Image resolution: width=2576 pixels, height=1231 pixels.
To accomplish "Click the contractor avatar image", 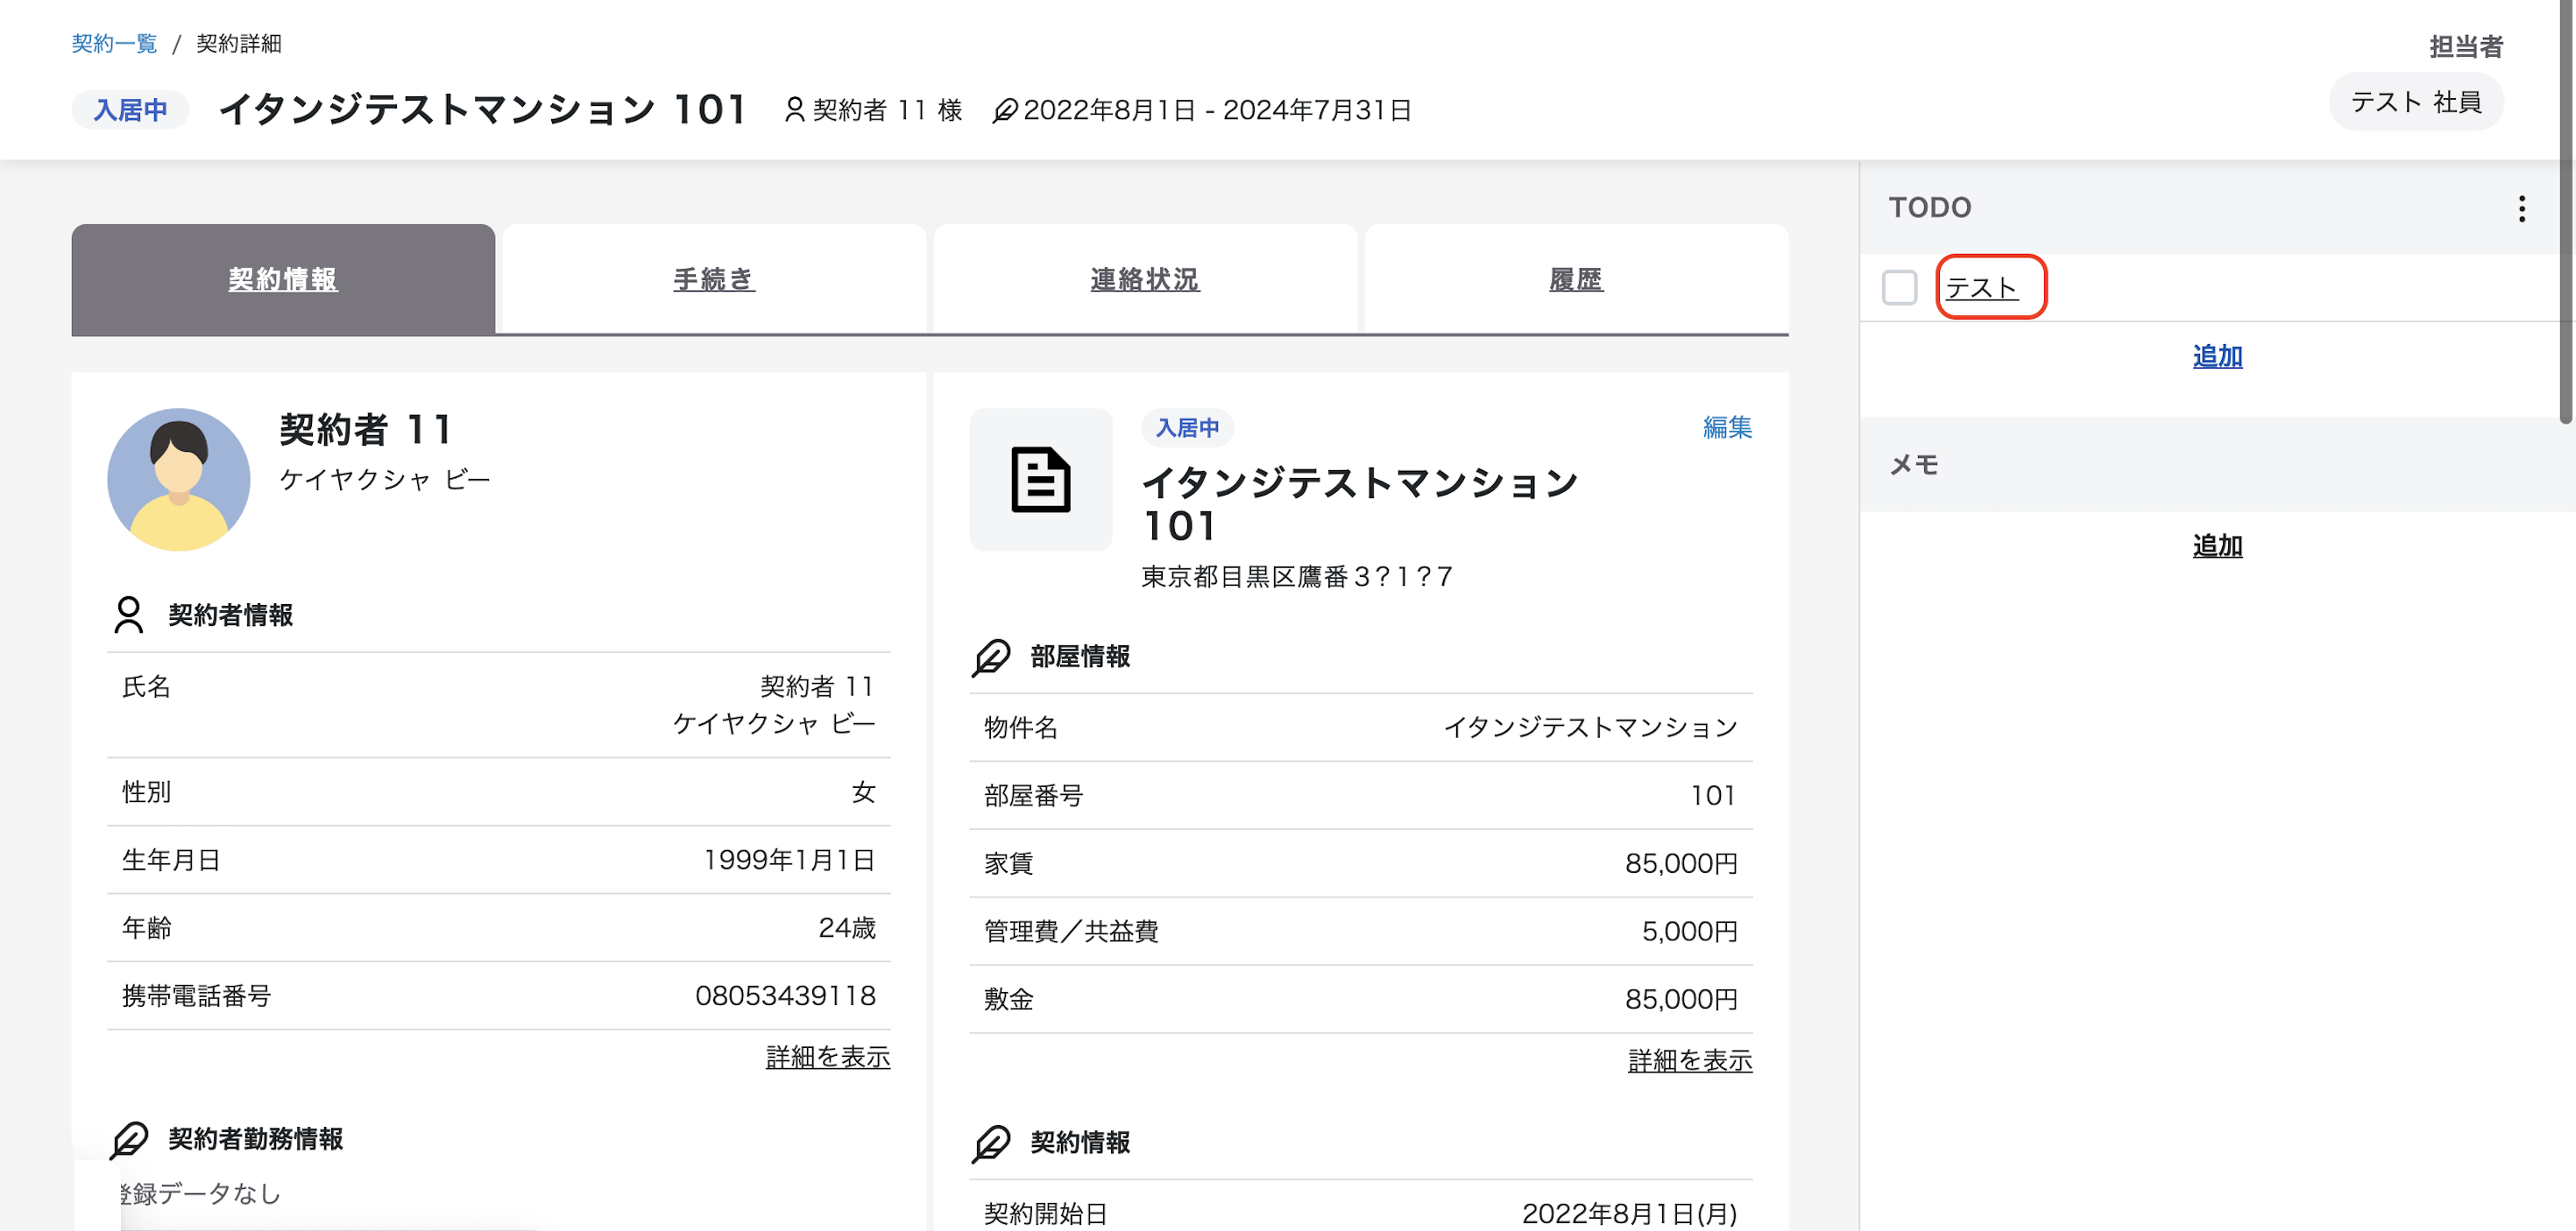I will pos(178,479).
